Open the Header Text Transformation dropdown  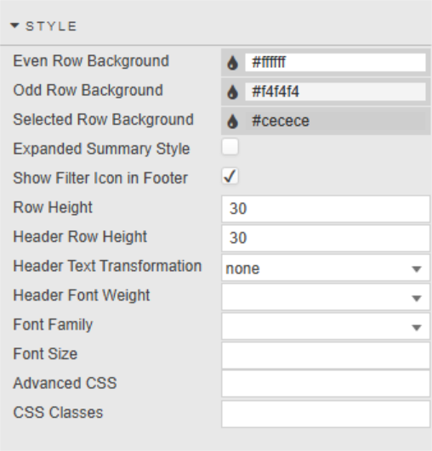click(326, 268)
